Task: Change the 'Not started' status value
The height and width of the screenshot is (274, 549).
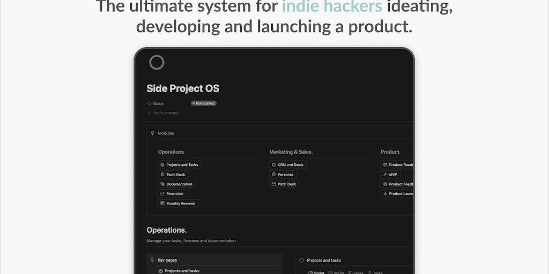Action: point(204,103)
